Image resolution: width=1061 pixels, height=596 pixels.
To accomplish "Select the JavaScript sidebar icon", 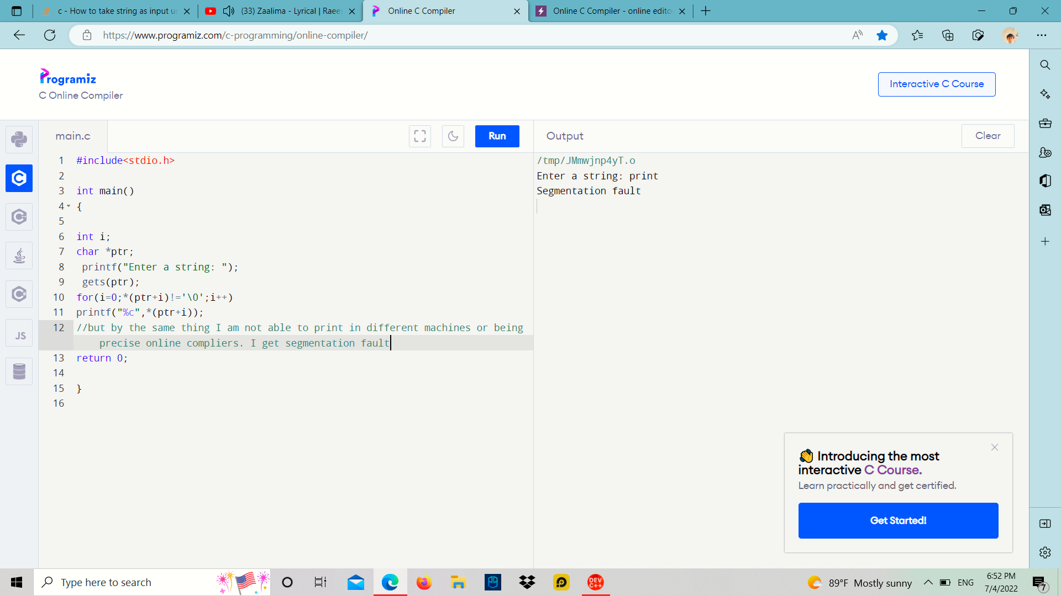I will coord(20,336).
